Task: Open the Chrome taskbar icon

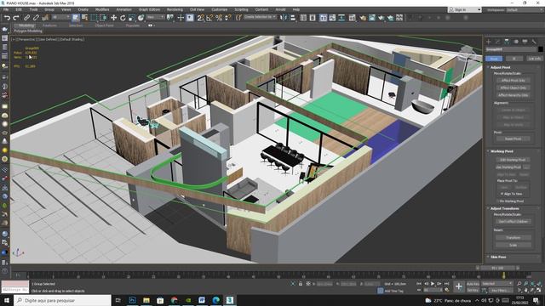Action: 174,300
